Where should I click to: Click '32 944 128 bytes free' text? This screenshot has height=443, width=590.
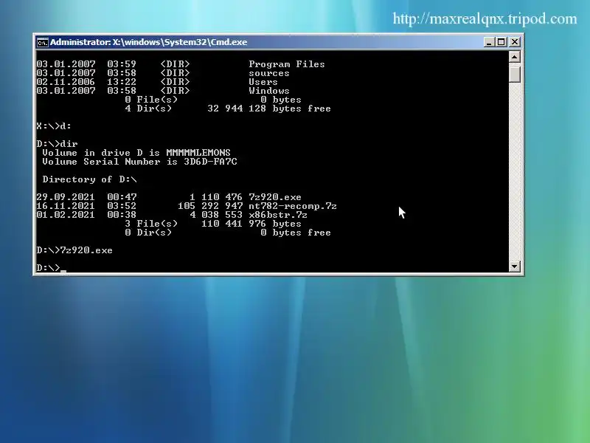[x=269, y=109]
